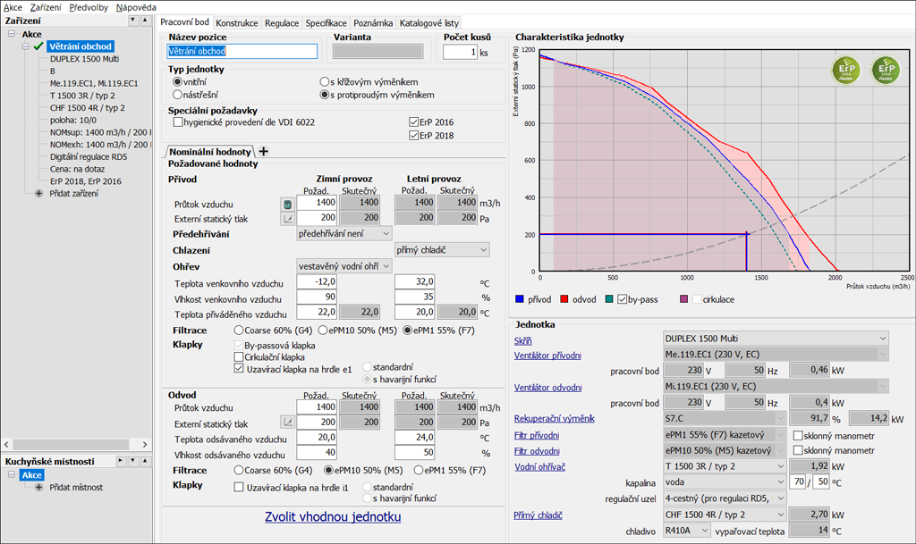The width and height of the screenshot is (916, 544).
Task: Select Digitální regulace RD5 tree row
Action: (89, 157)
